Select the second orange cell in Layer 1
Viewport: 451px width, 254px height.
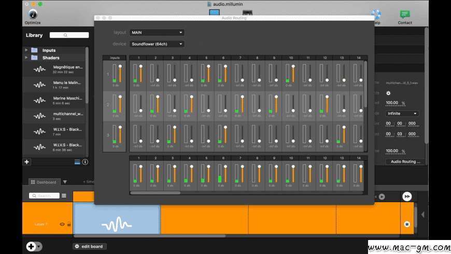[x=204, y=219]
